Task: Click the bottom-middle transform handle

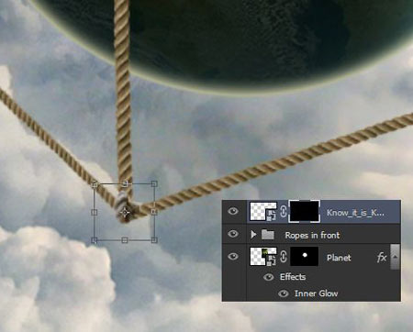Action: click(125, 240)
